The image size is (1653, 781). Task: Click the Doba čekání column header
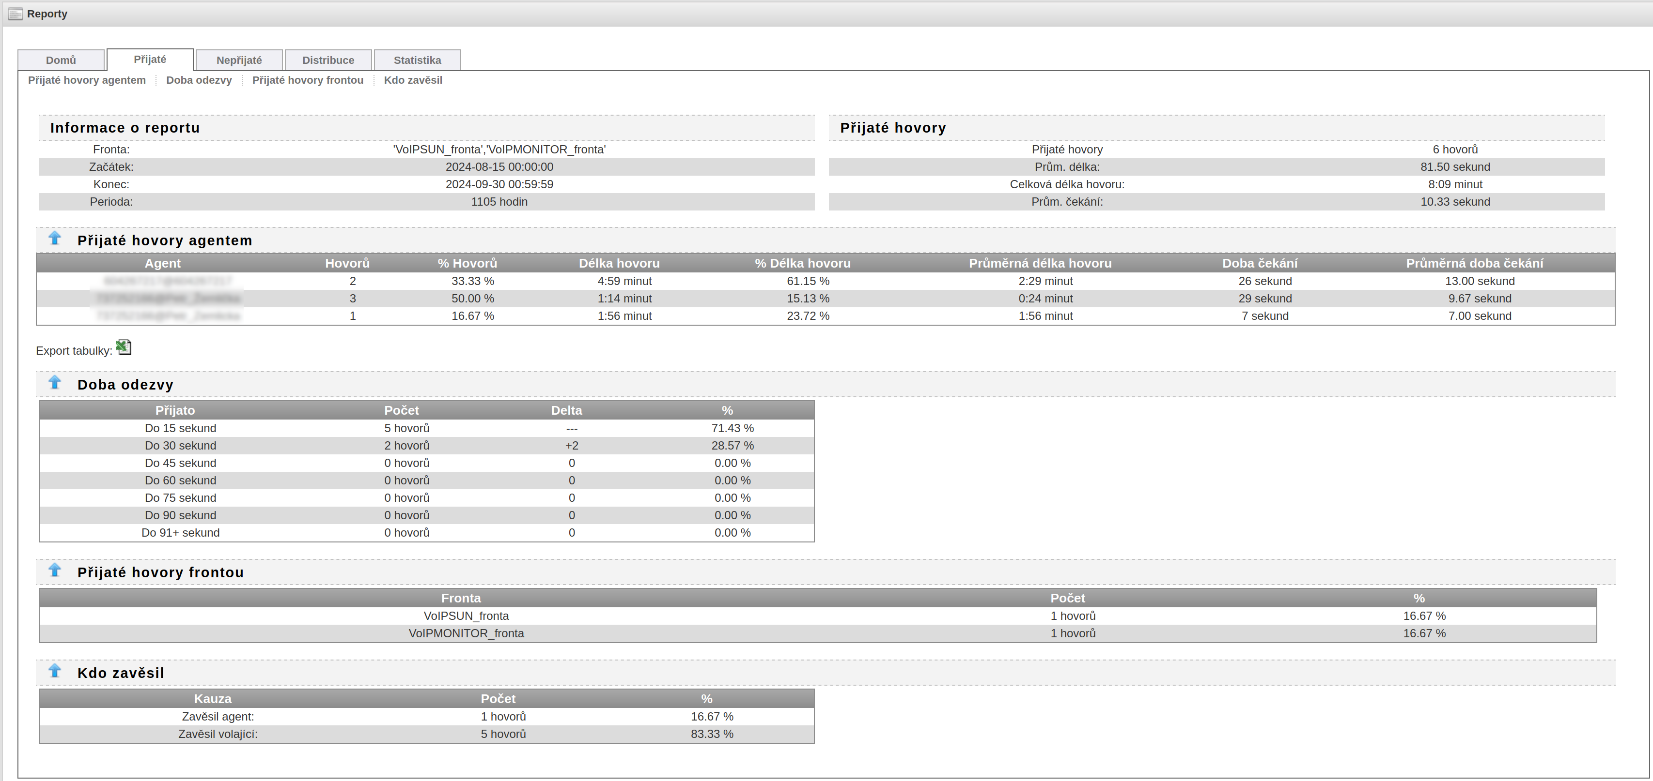pos(1260,263)
